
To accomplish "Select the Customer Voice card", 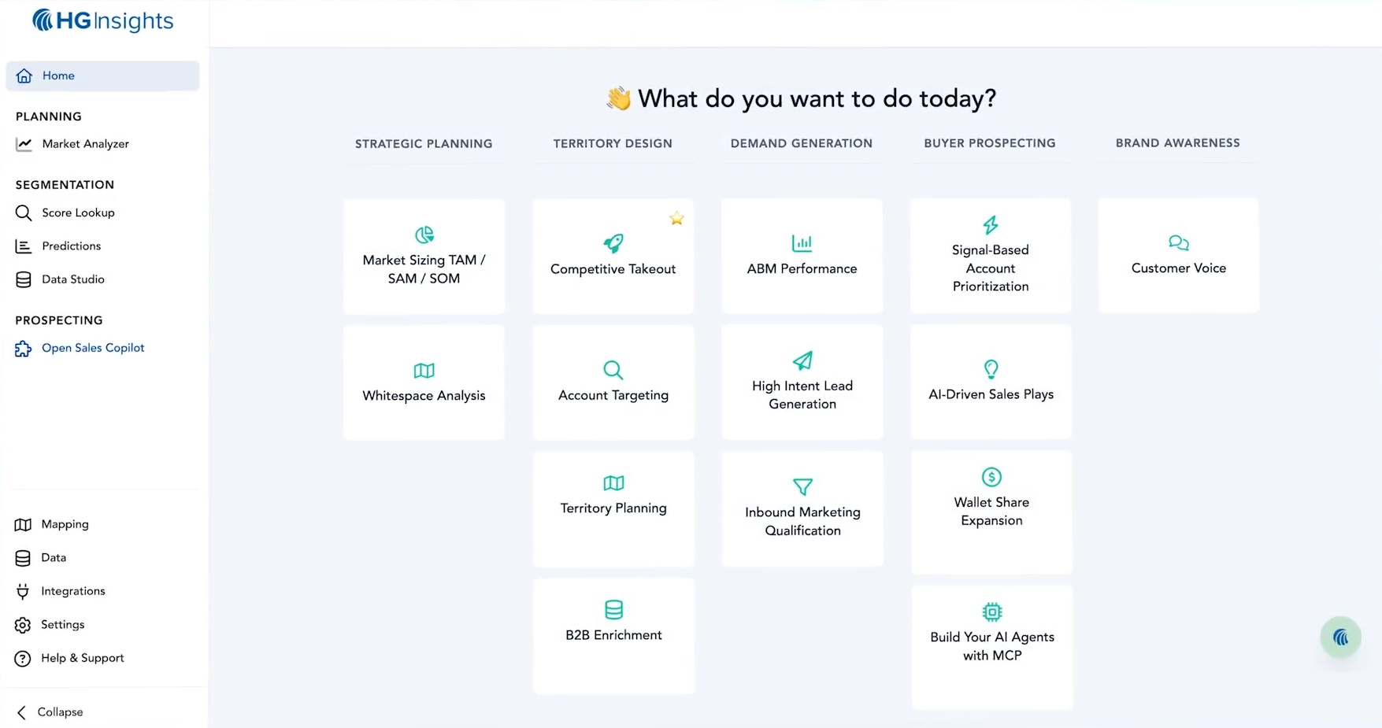I will (x=1179, y=255).
